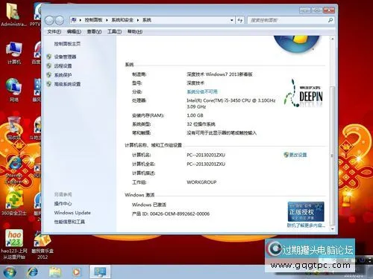Screen dimensions: 373x279
Task: Click system rating unavailable (系统分级不可用) link
Action: click(202, 92)
